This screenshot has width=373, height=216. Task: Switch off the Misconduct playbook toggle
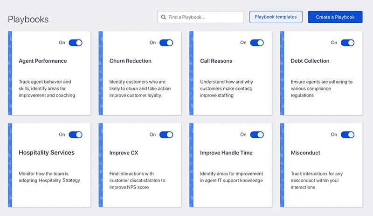point(347,135)
